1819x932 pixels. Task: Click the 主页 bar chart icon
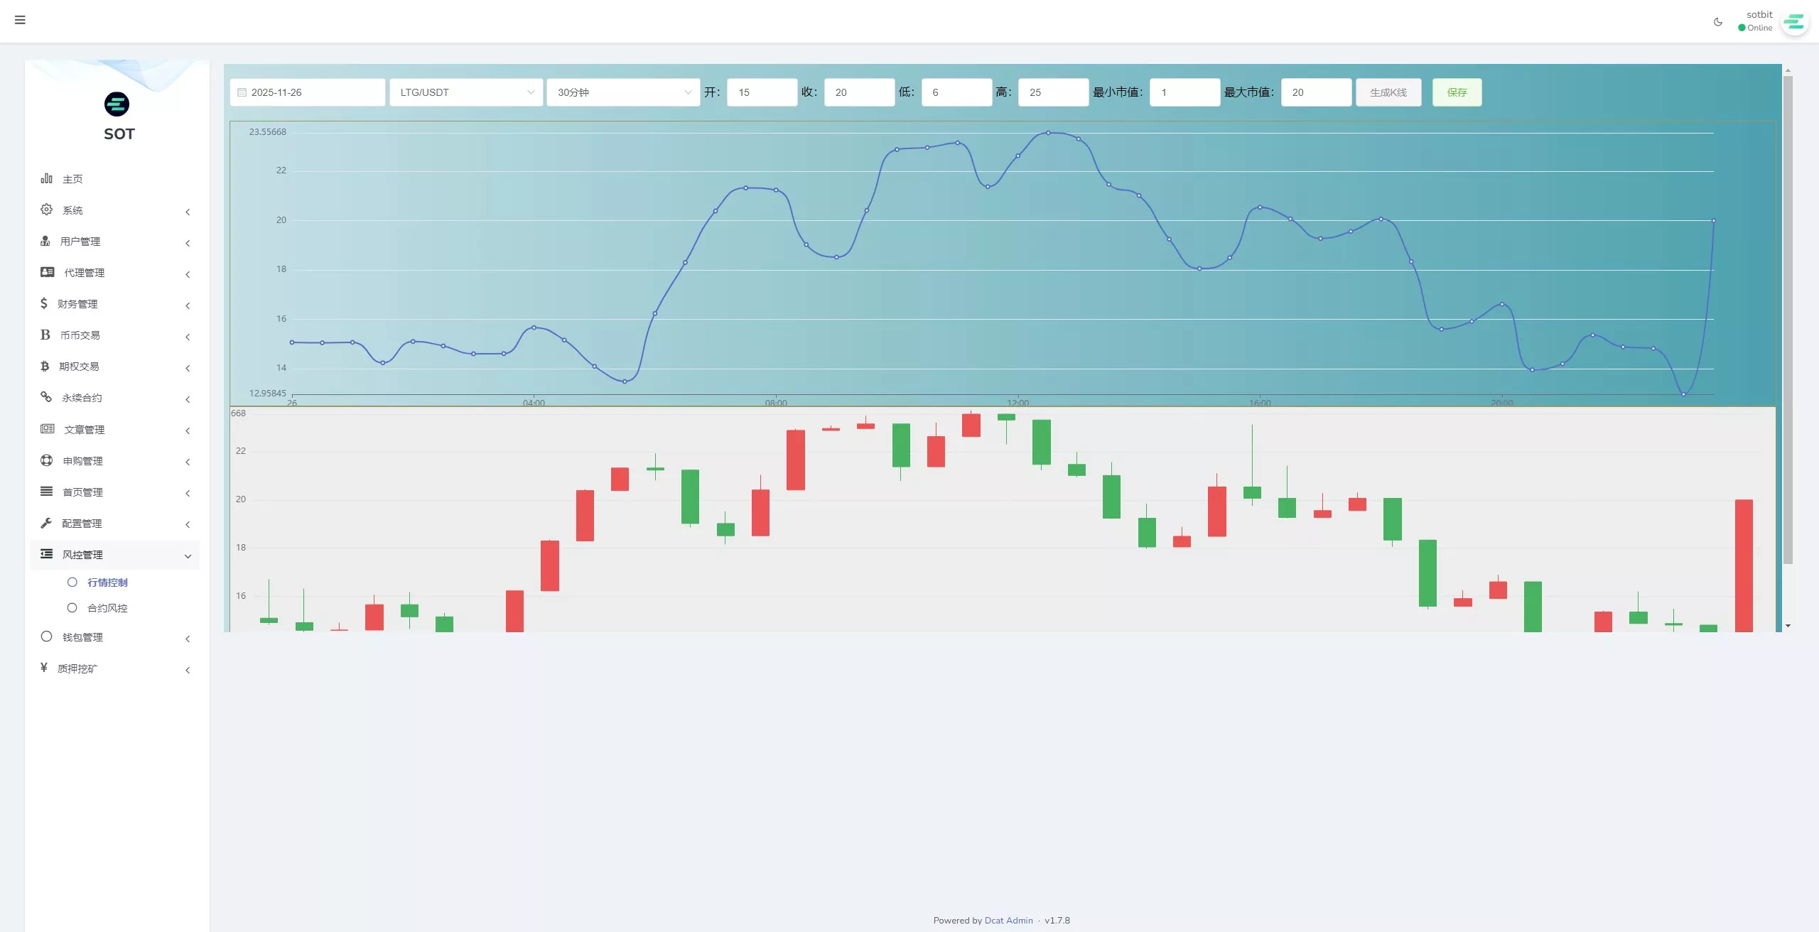coord(47,178)
